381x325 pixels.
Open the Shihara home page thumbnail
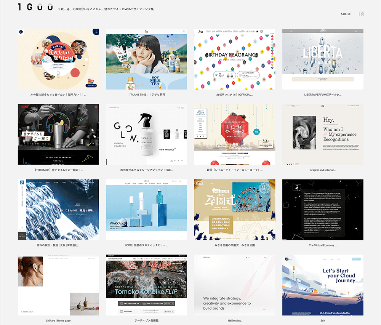[58, 285]
